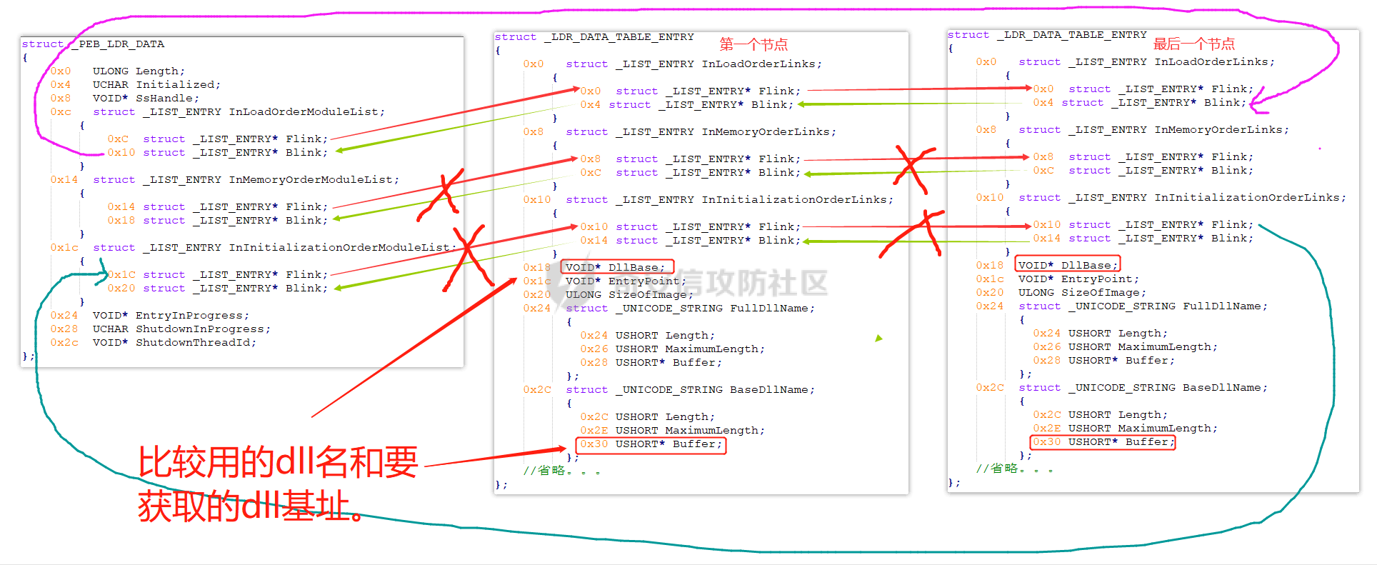Select the "ULONG Length" field in _PEB_LDR_DATA
This screenshot has height=565, width=1377.
point(139,71)
